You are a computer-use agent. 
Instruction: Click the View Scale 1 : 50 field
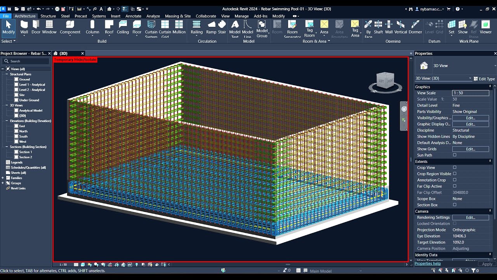pos(471,93)
